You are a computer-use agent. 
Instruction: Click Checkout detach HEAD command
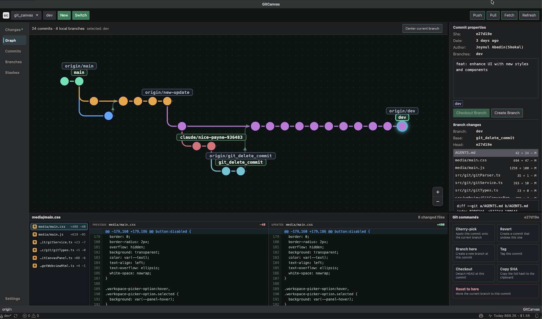pos(474,273)
